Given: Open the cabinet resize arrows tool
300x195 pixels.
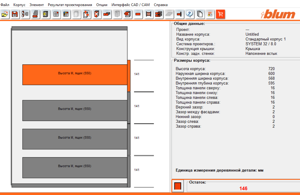Looking at the screenshot, I should pos(86,14).
